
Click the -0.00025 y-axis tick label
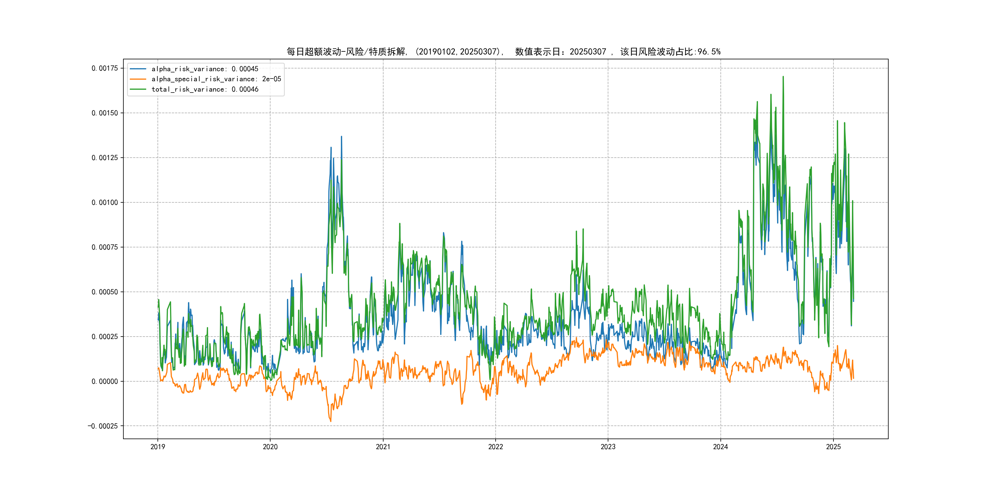point(103,426)
